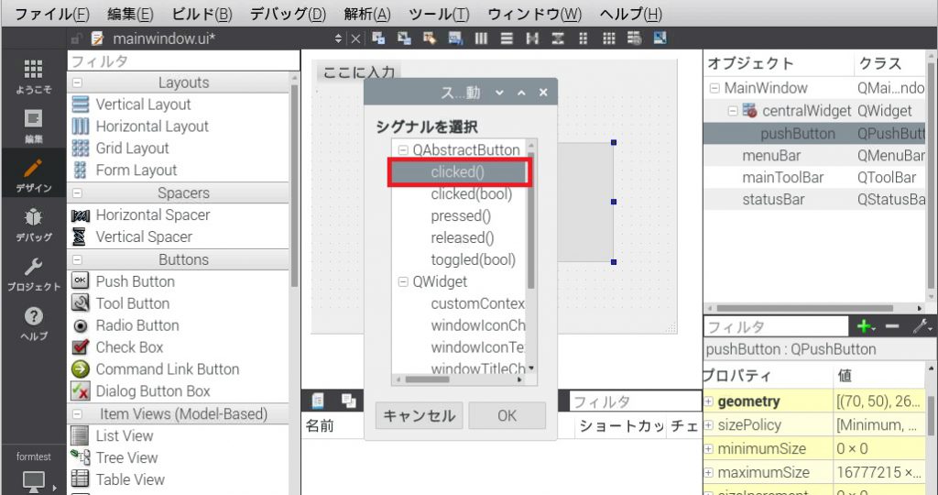Image resolution: width=938 pixels, height=495 pixels.
Task: Click the ヘルプ question mark icon
Action: [x=33, y=322]
